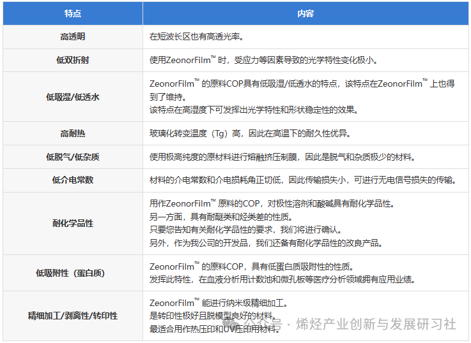The image size is (471, 343).
Task: Select the 高耐热 feature cell
Action: (73, 133)
